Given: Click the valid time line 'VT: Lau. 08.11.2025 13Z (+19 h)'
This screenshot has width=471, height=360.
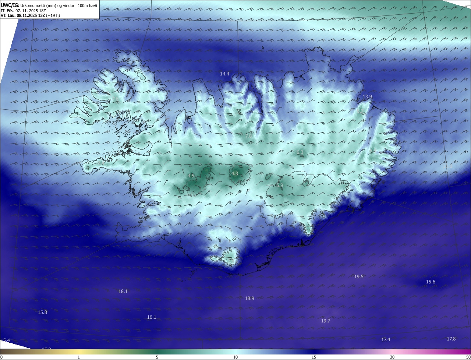Looking at the screenshot, I should (30, 15).
